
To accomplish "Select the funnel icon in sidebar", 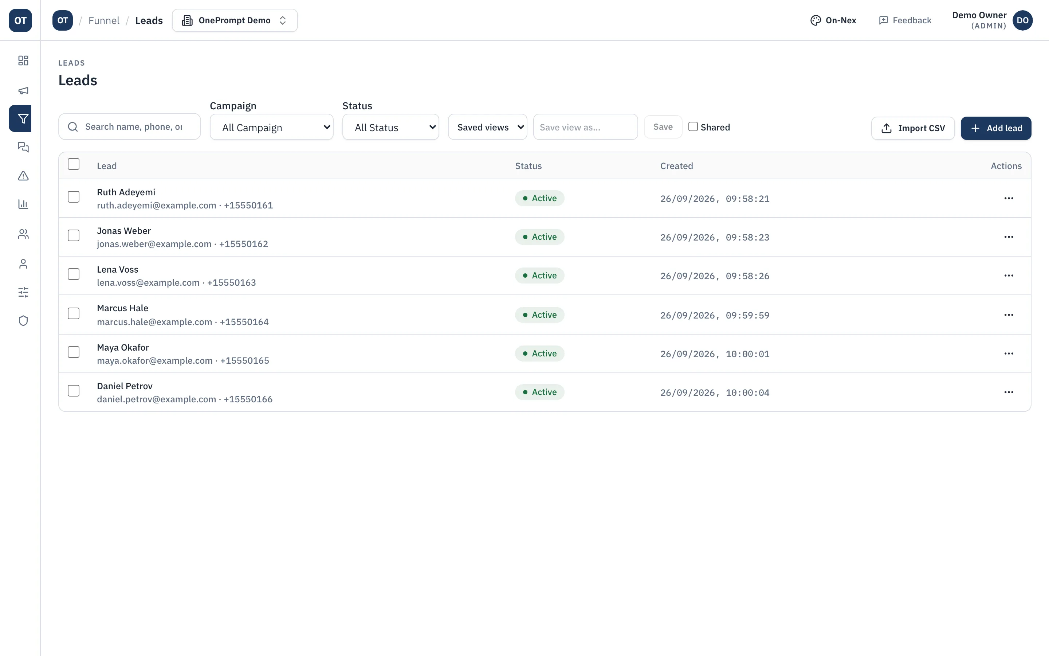I will 20,118.
